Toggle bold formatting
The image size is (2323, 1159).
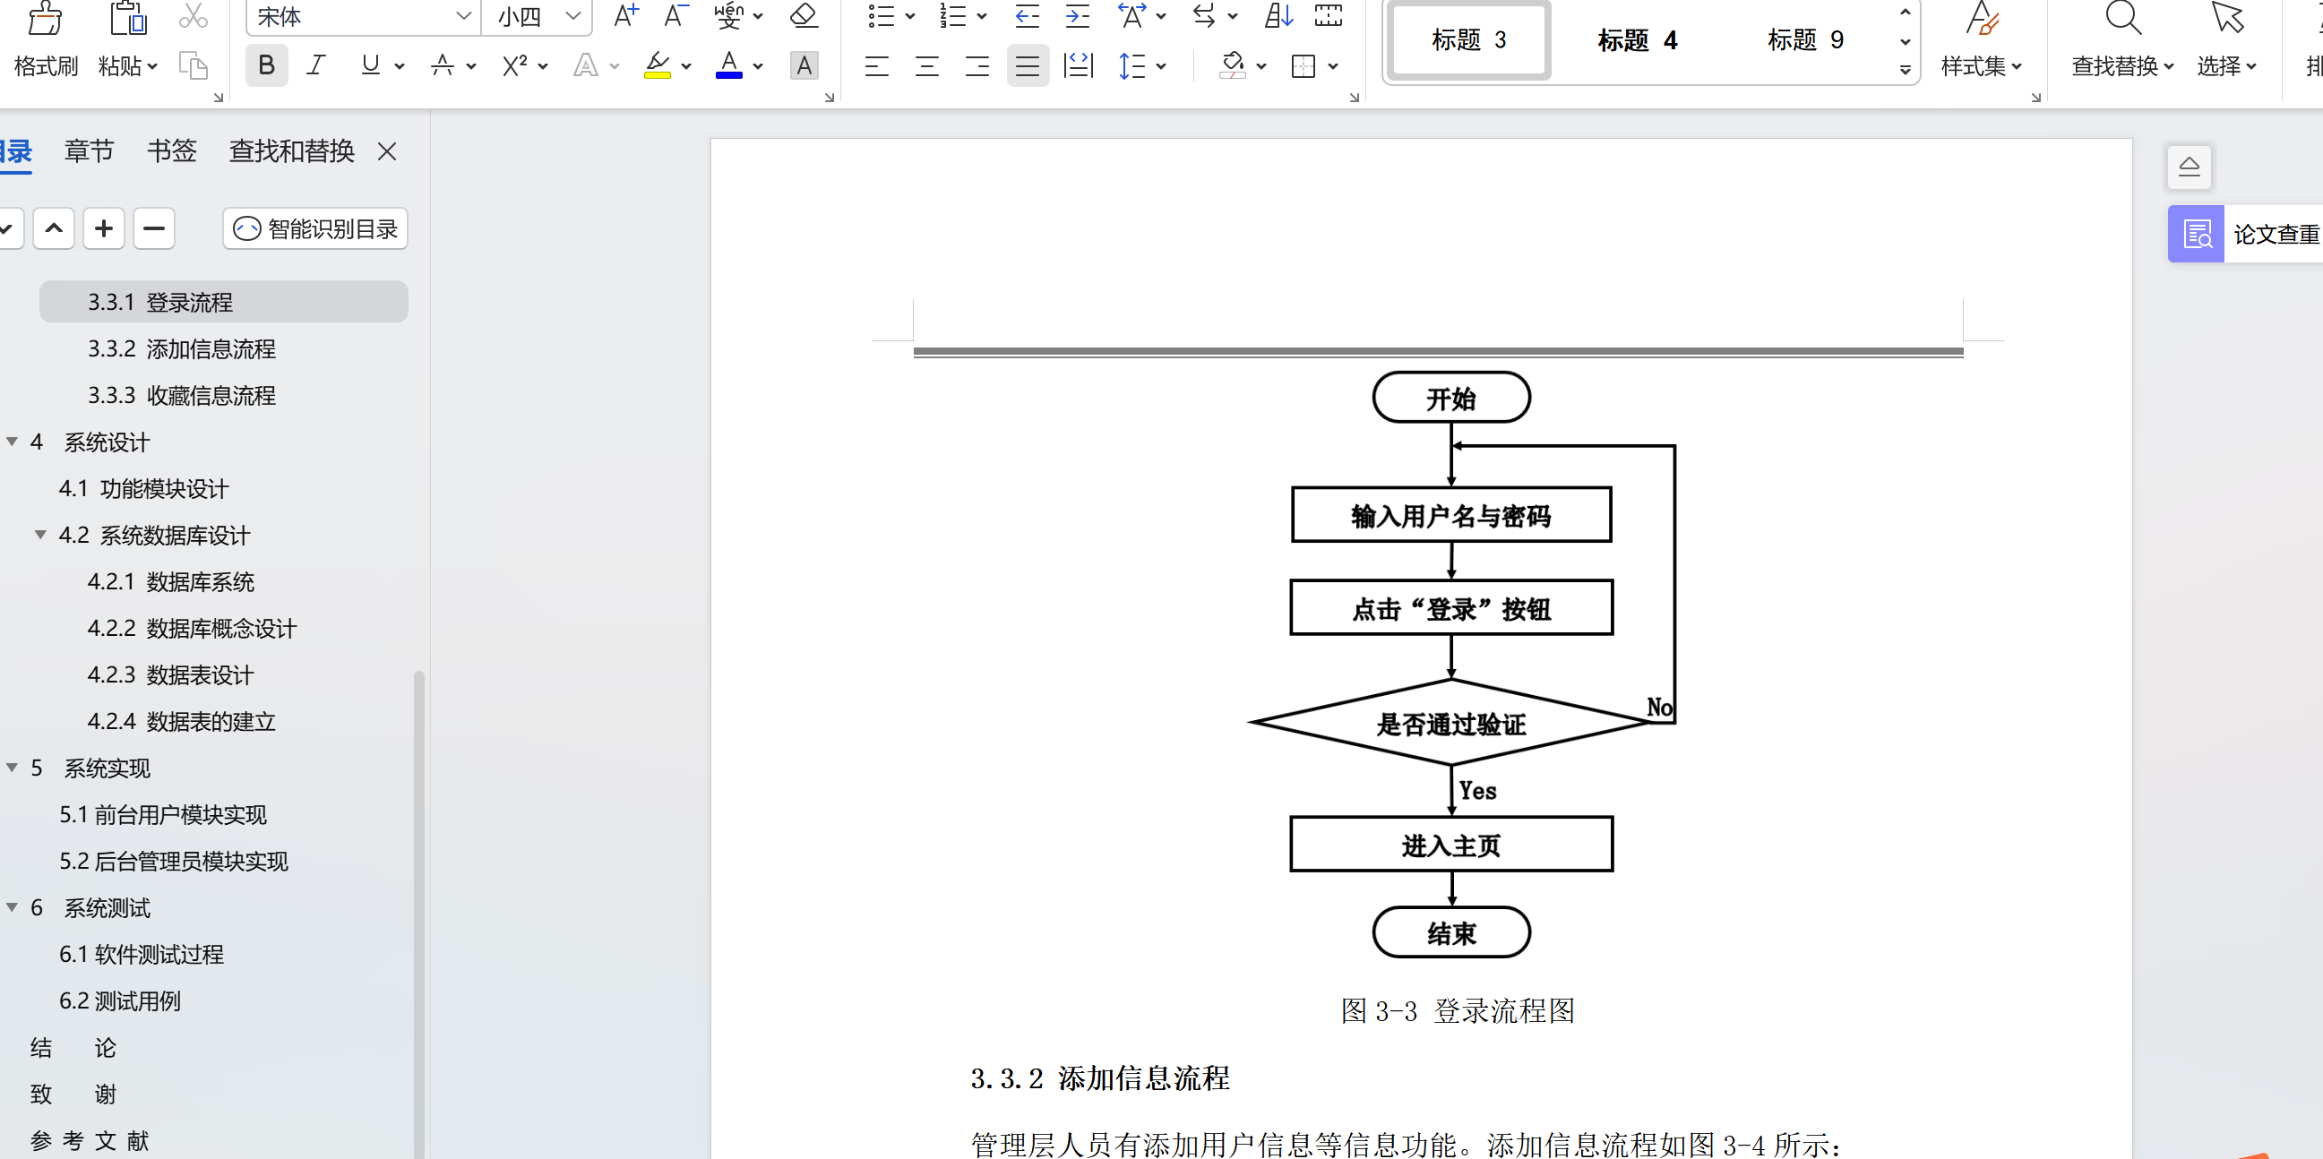[x=266, y=64]
